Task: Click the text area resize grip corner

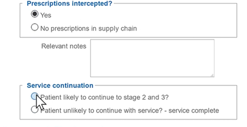Action: pyautogui.click(x=212, y=75)
